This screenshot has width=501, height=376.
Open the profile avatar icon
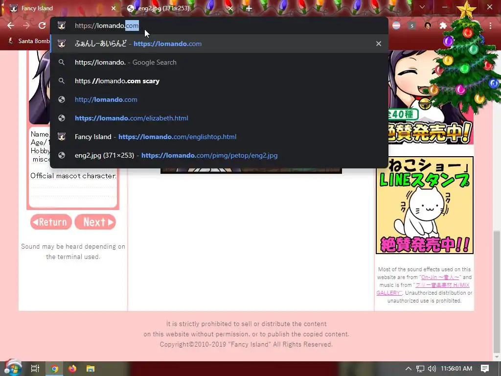[x=428, y=25]
